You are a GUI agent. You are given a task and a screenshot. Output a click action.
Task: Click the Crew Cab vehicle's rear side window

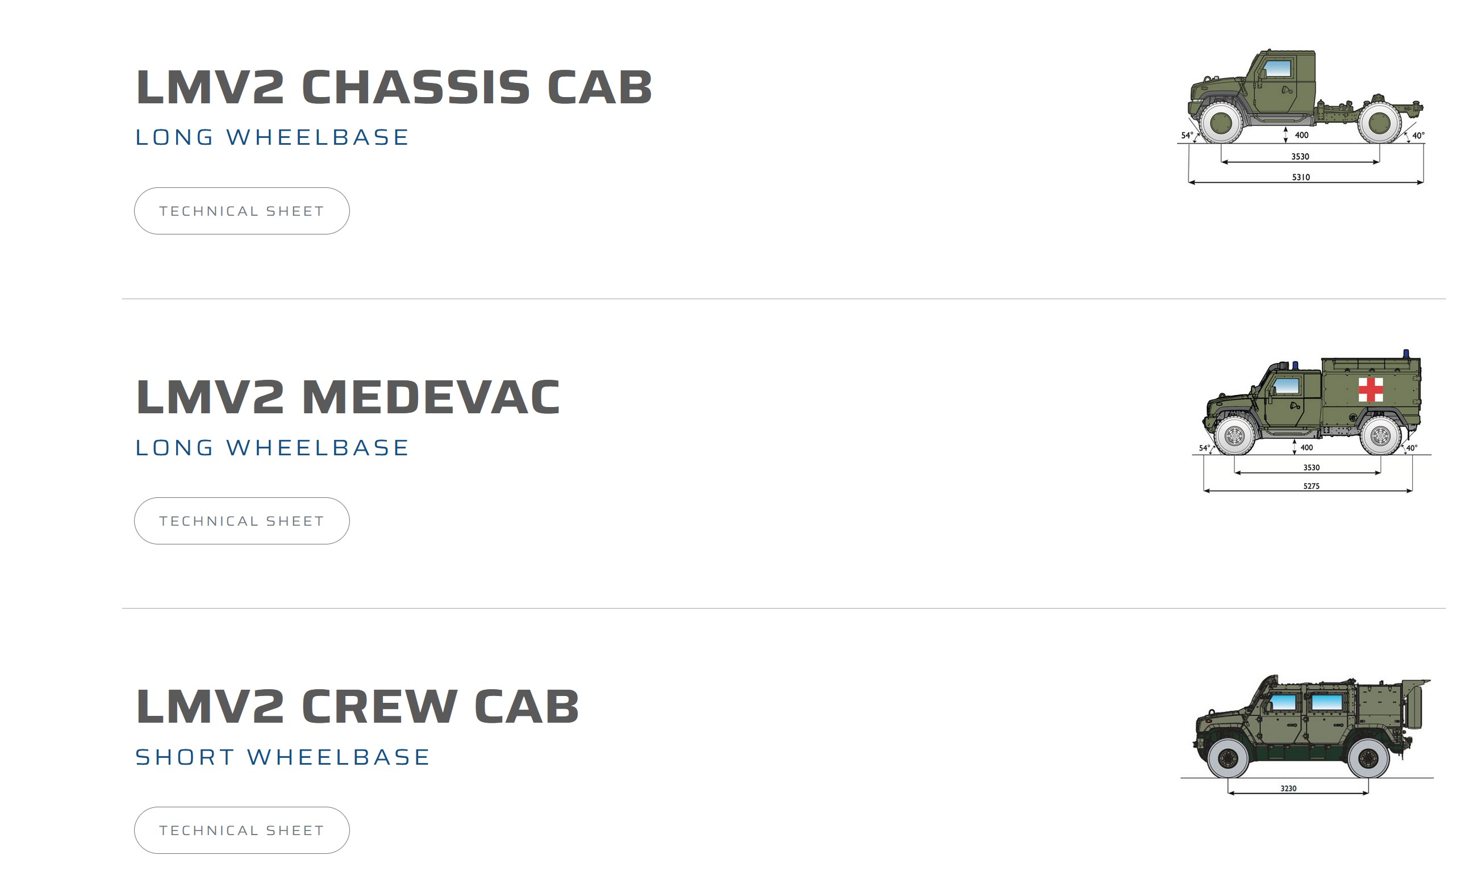1326,702
